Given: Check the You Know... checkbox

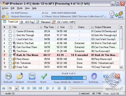Looking at the screenshot, I should coord(10,51).
